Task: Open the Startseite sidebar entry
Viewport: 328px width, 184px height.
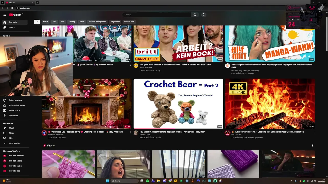Action: pyautogui.click(x=14, y=22)
